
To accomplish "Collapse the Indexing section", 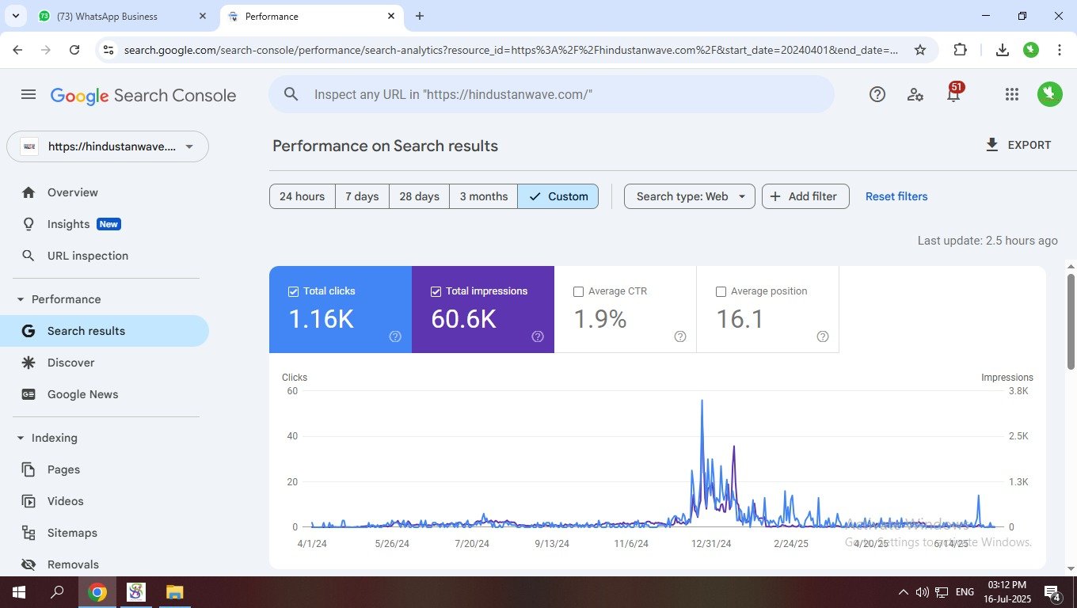I will (21, 438).
